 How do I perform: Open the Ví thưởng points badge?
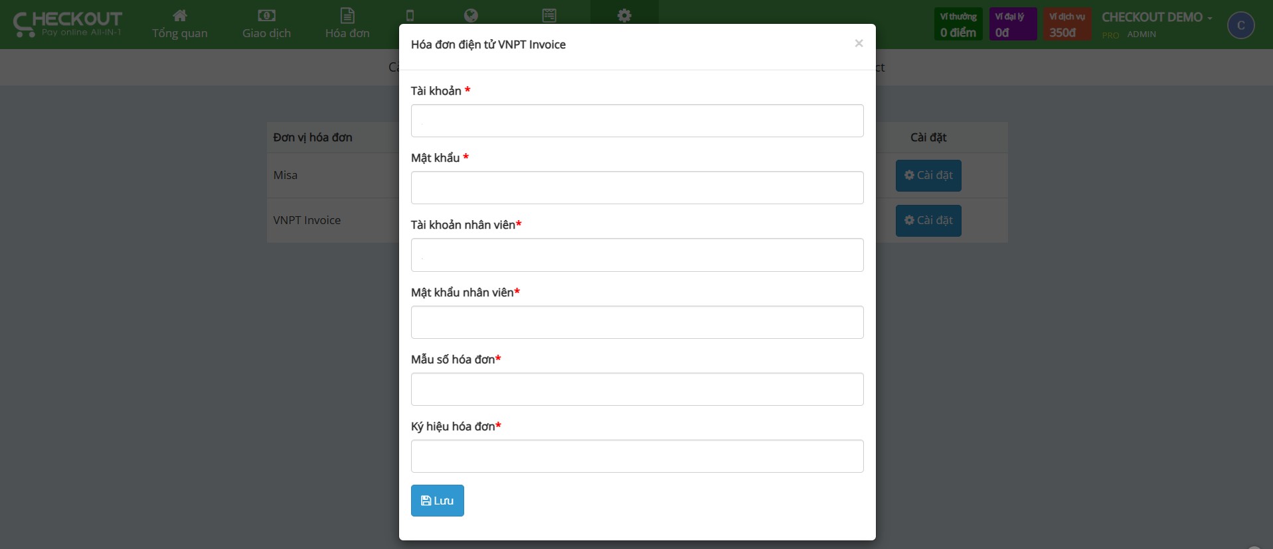(958, 25)
